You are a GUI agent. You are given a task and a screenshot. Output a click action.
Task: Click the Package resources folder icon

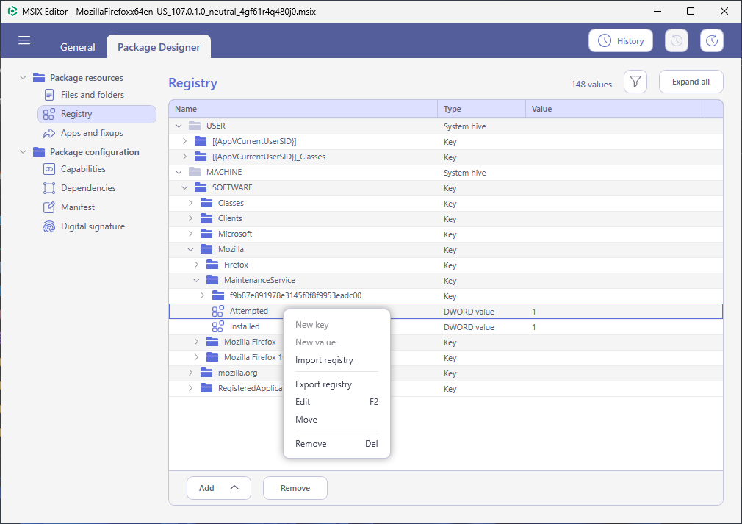(39, 78)
